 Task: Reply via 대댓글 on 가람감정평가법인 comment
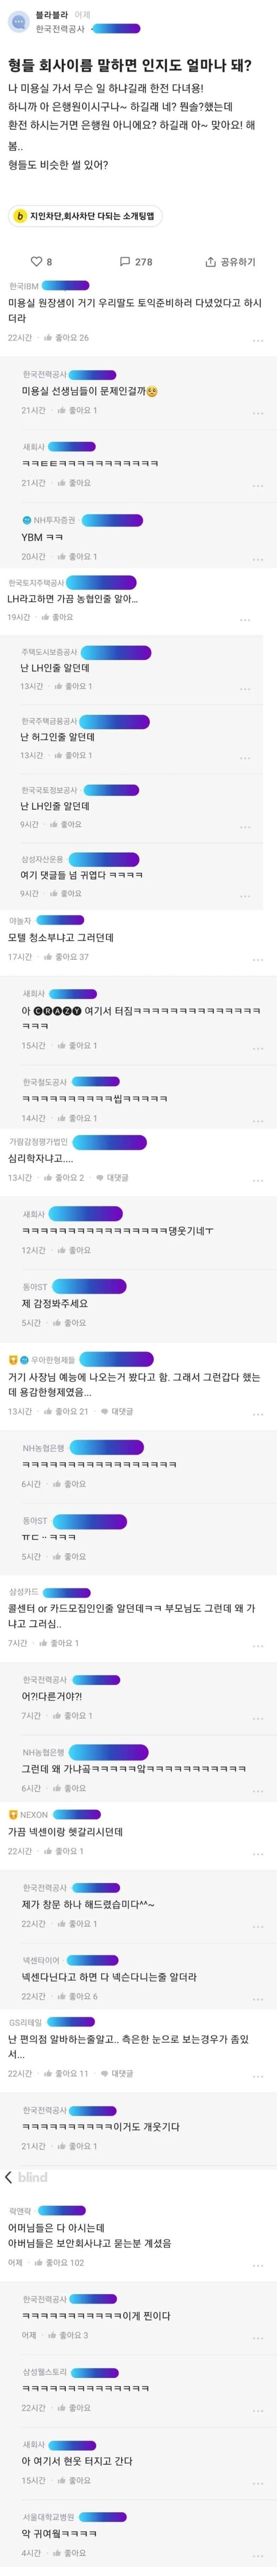111,1177
